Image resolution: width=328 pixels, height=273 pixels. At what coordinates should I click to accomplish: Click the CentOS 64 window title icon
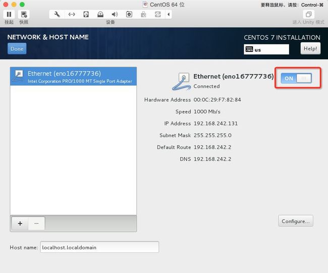pos(145,5)
